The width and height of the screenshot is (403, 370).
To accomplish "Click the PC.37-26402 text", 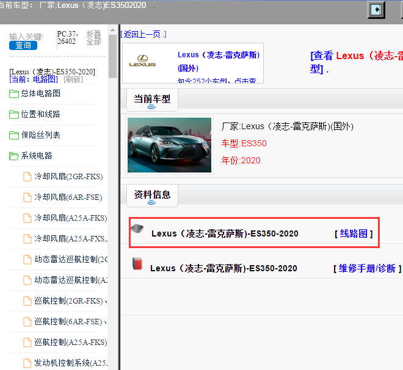I will [x=67, y=38].
